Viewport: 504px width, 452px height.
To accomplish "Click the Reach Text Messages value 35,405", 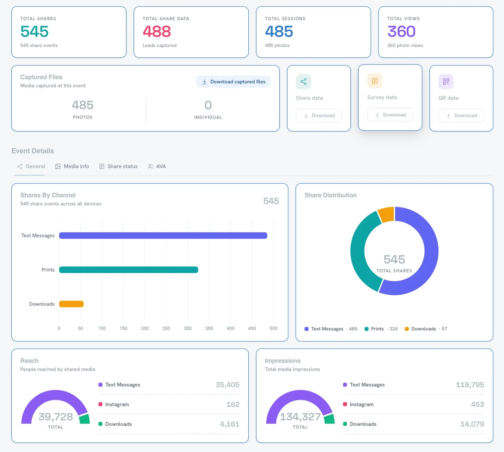I will (x=227, y=385).
